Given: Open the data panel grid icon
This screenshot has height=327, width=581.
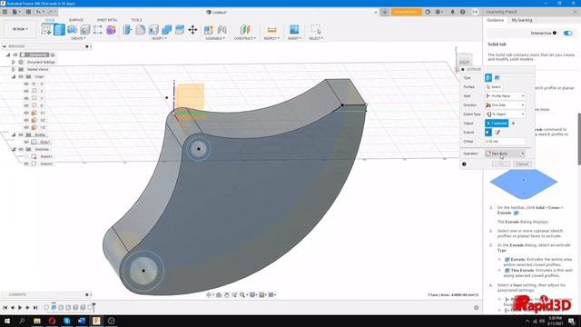Looking at the screenshot, I should pos(5,12).
